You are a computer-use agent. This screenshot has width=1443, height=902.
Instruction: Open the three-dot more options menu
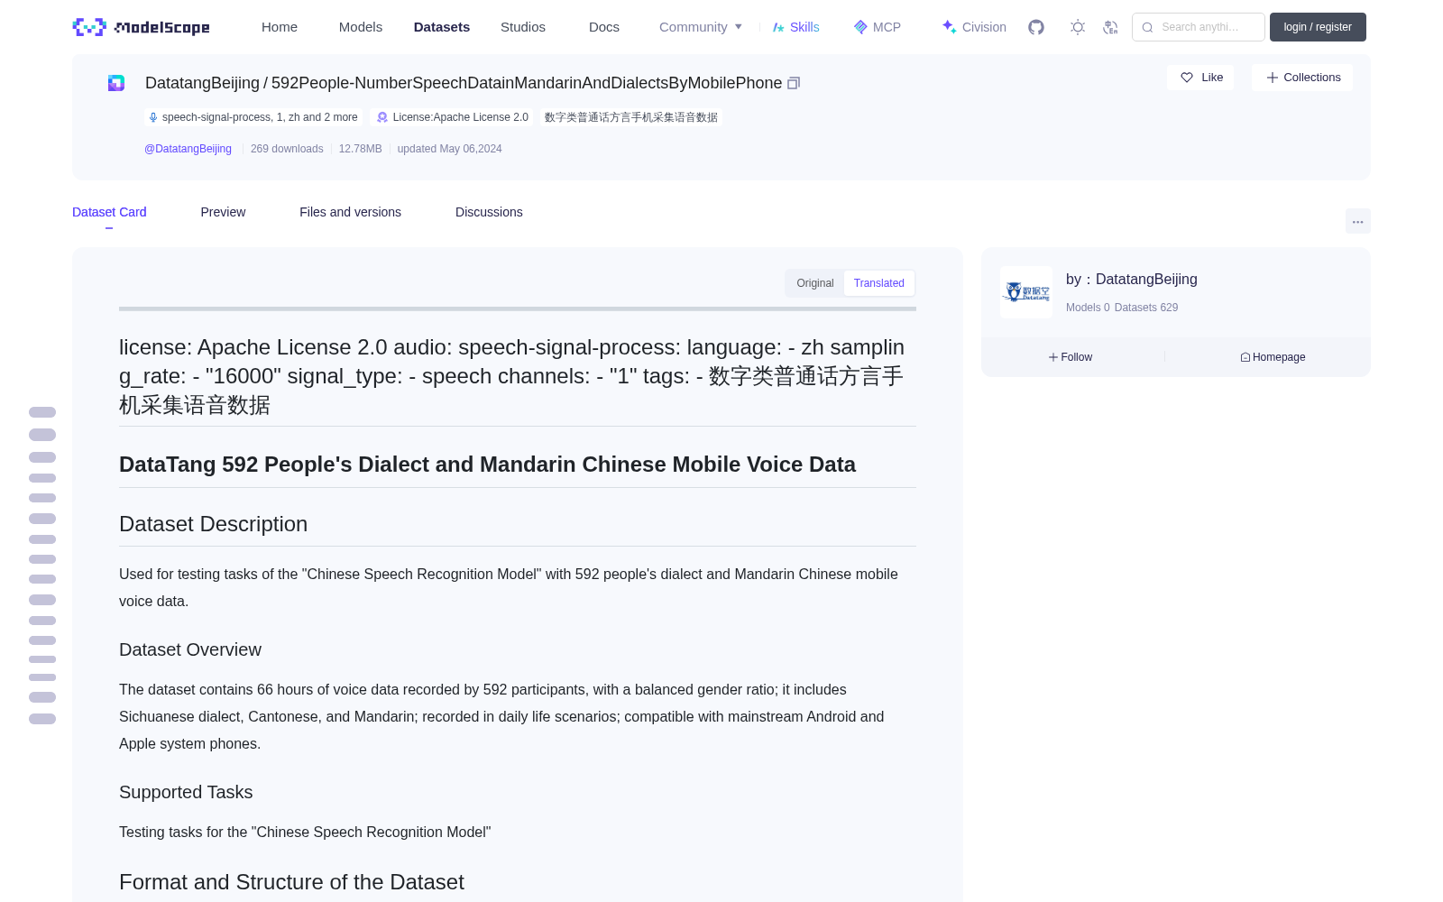1358,221
